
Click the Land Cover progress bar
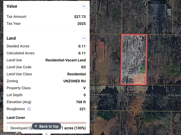[46, 123]
